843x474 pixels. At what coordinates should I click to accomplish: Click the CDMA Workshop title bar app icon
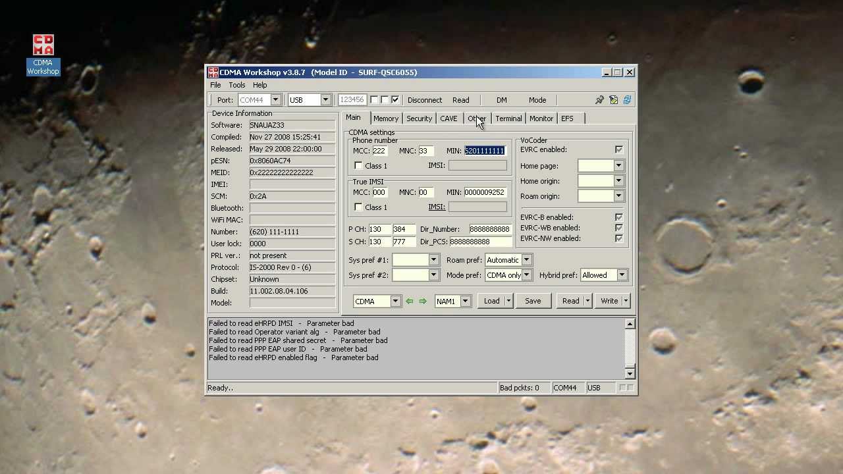213,72
